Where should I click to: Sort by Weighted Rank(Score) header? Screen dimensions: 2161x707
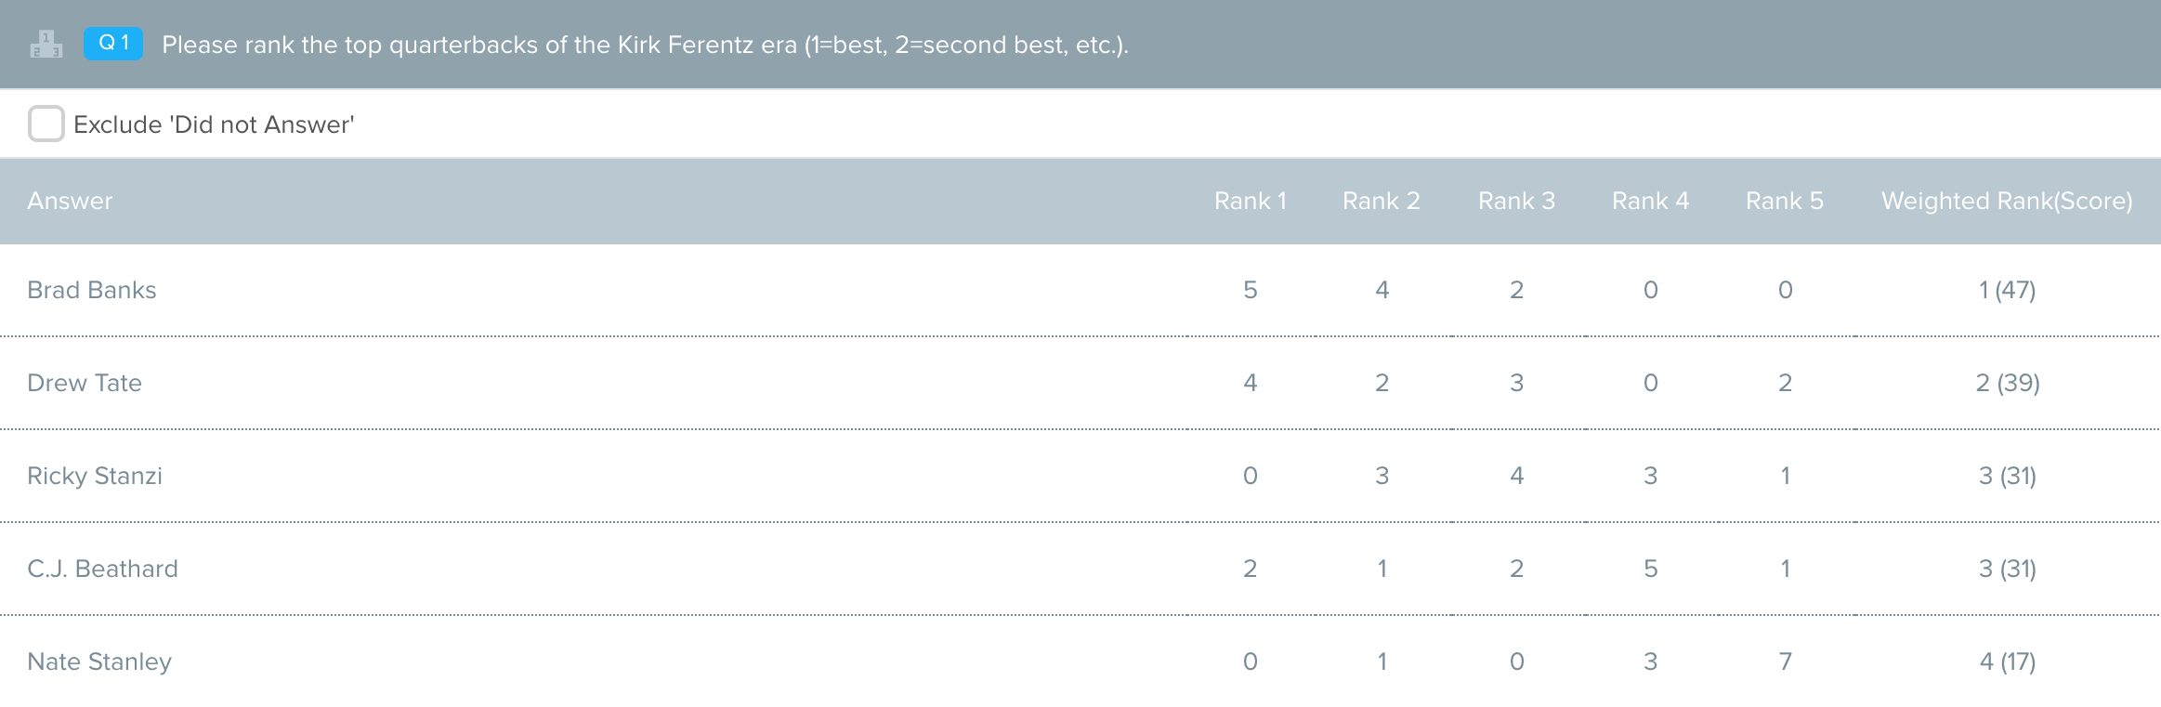tap(2007, 201)
